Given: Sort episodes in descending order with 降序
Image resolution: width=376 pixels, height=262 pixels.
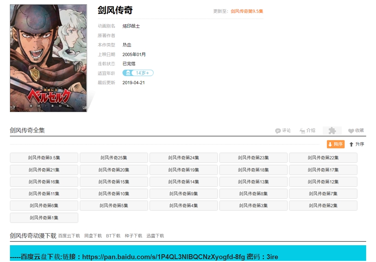Looking at the screenshot, I should [336, 144].
